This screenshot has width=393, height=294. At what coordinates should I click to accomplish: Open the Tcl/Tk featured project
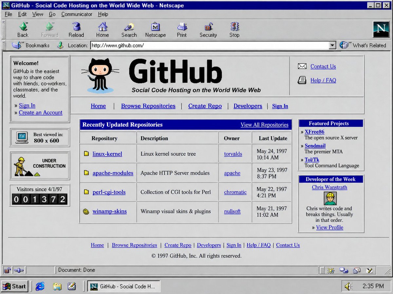312,160
